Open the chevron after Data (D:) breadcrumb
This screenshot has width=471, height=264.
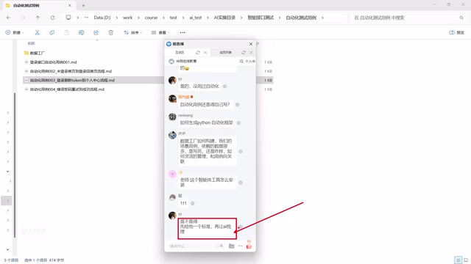click(117, 18)
